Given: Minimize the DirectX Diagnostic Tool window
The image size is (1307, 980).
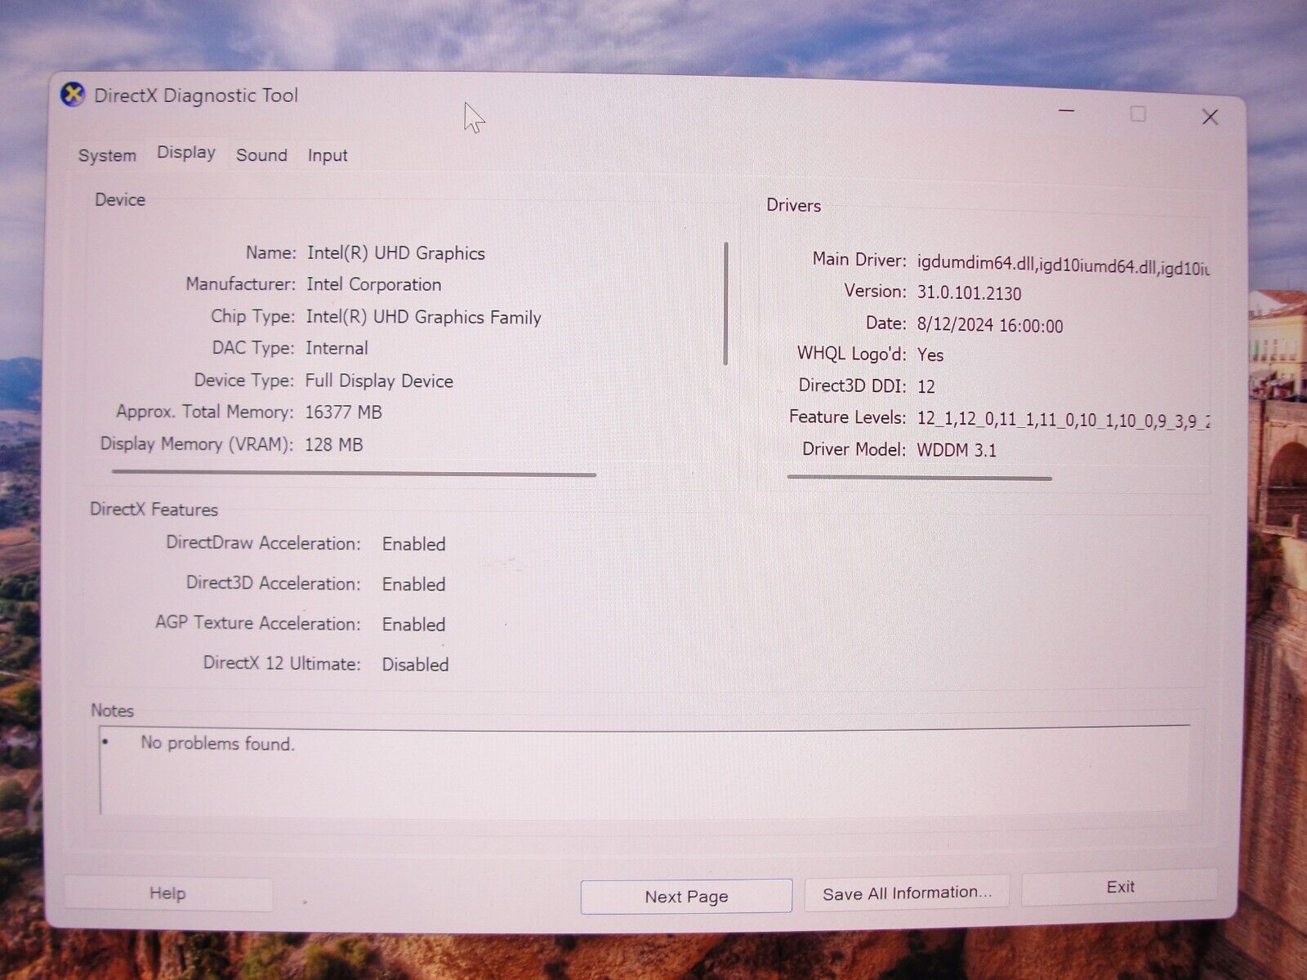Looking at the screenshot, I should pyautogui.click(x=1066, y=111).
